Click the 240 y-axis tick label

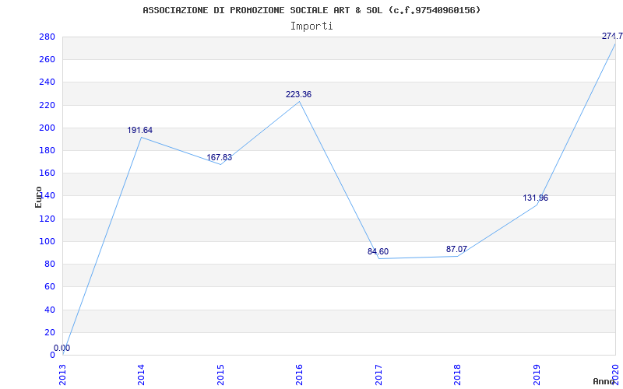(47, 82)
